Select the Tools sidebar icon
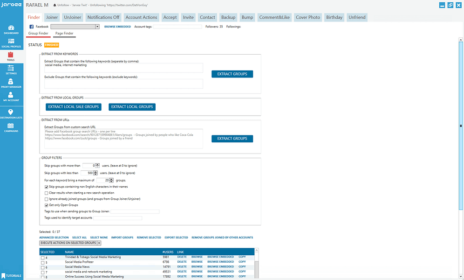The width and height of the screenshot is (464, 280). point(11,56)
